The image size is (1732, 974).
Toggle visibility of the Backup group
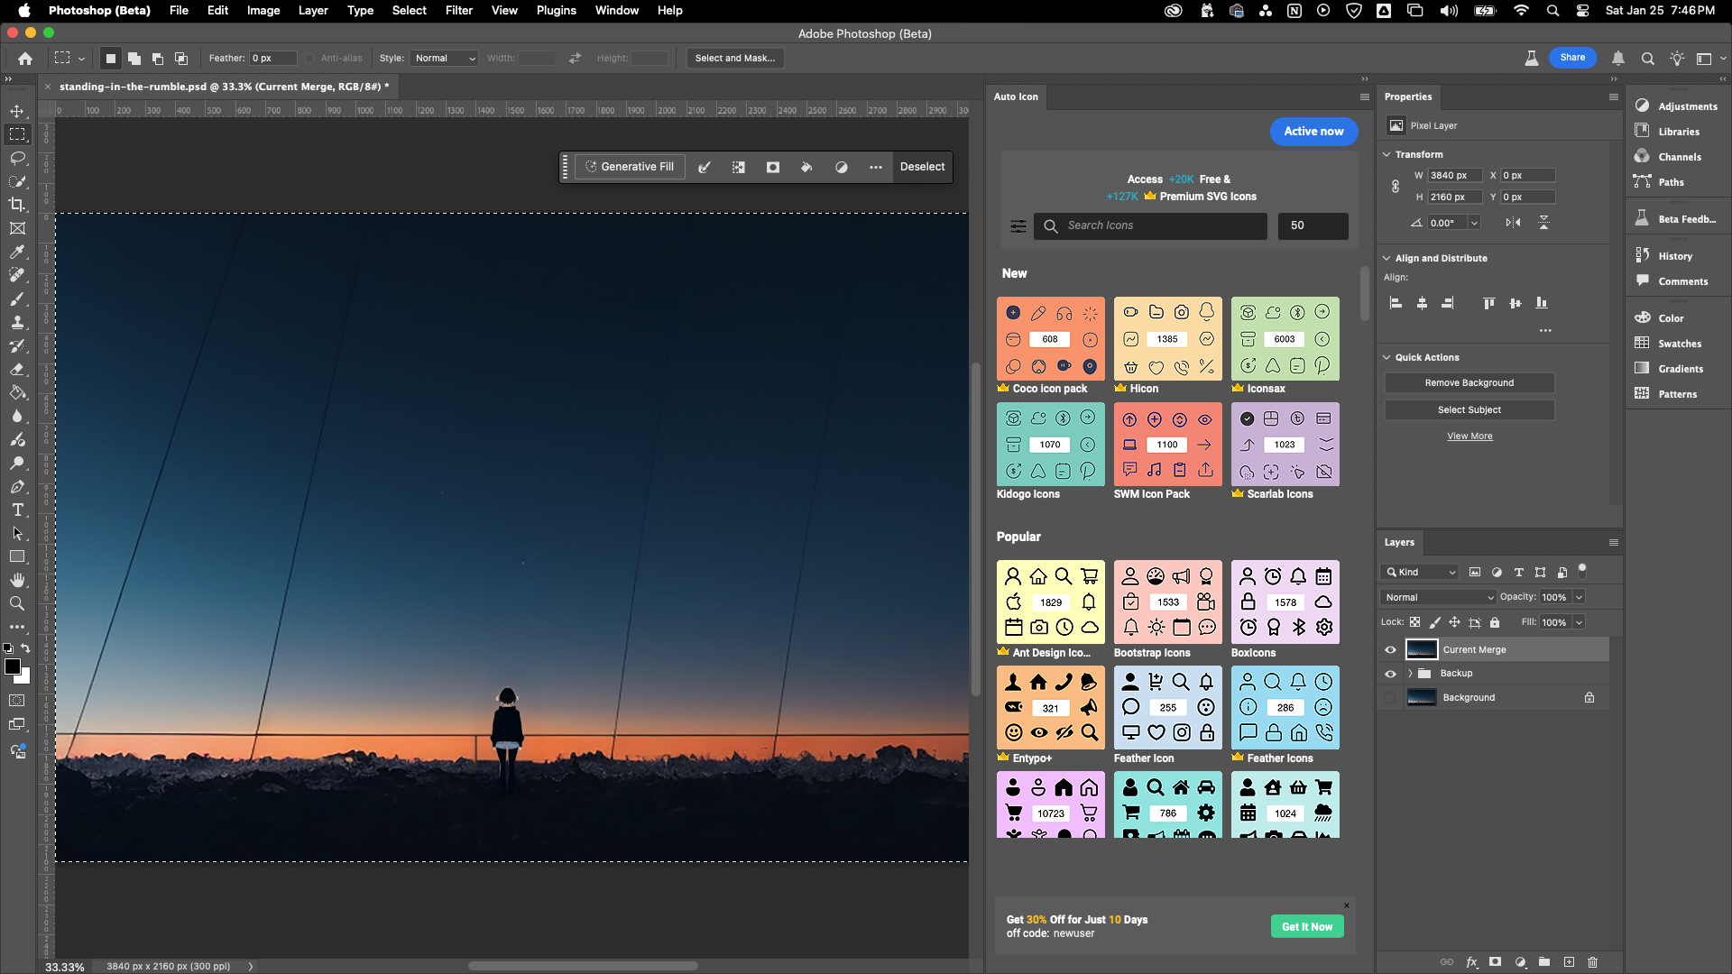[x=1390, y=674]
